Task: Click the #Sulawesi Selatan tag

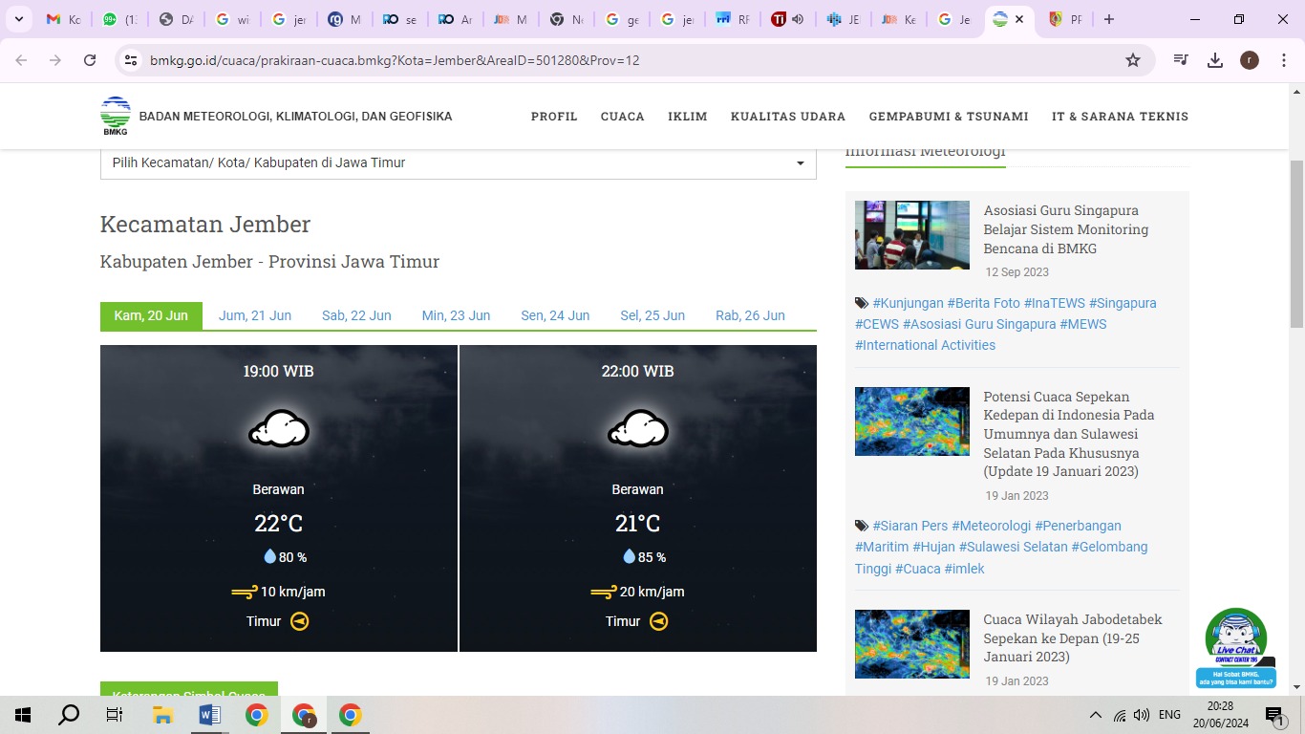Action: [1013, 547]
